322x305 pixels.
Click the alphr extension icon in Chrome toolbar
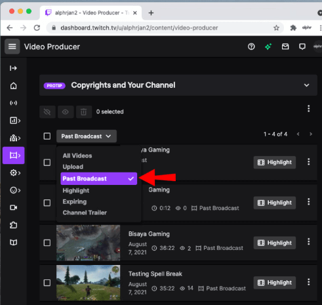pos(307,28)
